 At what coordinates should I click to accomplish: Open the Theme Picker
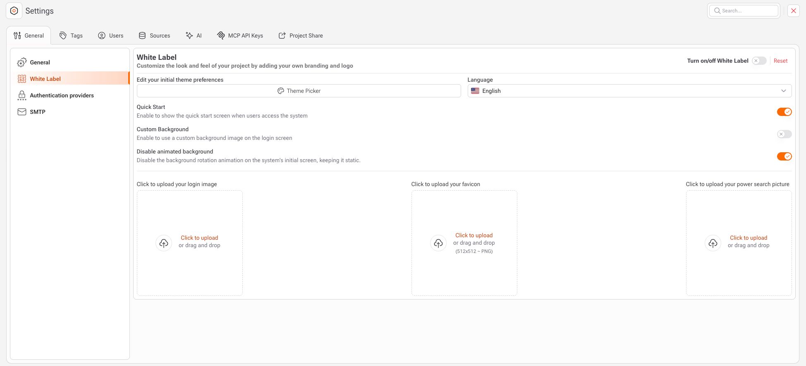point(299,91)
